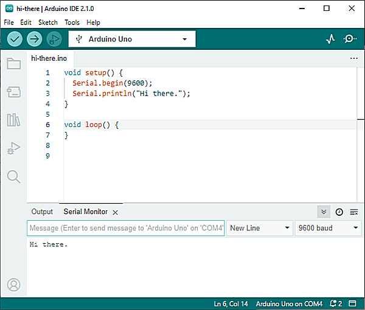Click 'Ln 6, Col 14' in the status bar

point(231,304)
